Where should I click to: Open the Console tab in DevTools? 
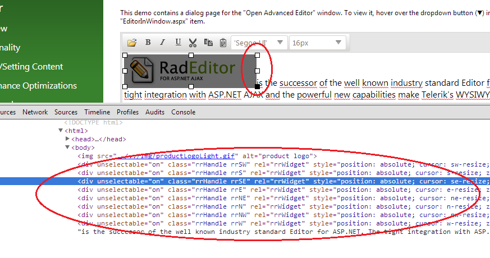(183, 112)
